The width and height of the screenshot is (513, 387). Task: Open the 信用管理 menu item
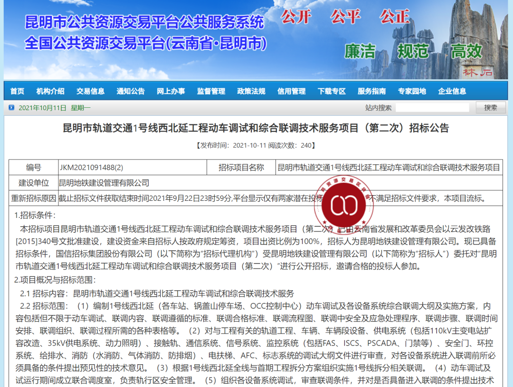(292, 91)
